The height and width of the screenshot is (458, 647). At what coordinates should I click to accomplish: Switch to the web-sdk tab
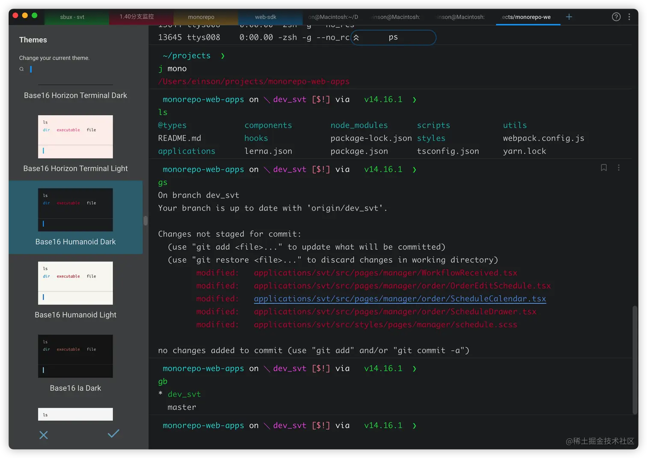[265, 17]
